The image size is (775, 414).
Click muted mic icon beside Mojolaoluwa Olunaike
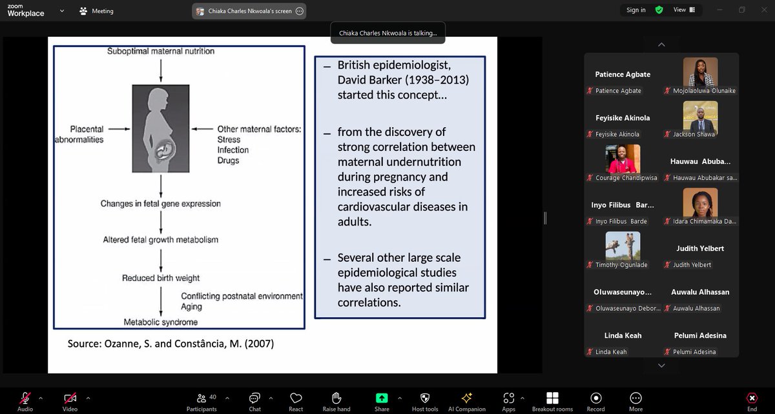point(668,90)
